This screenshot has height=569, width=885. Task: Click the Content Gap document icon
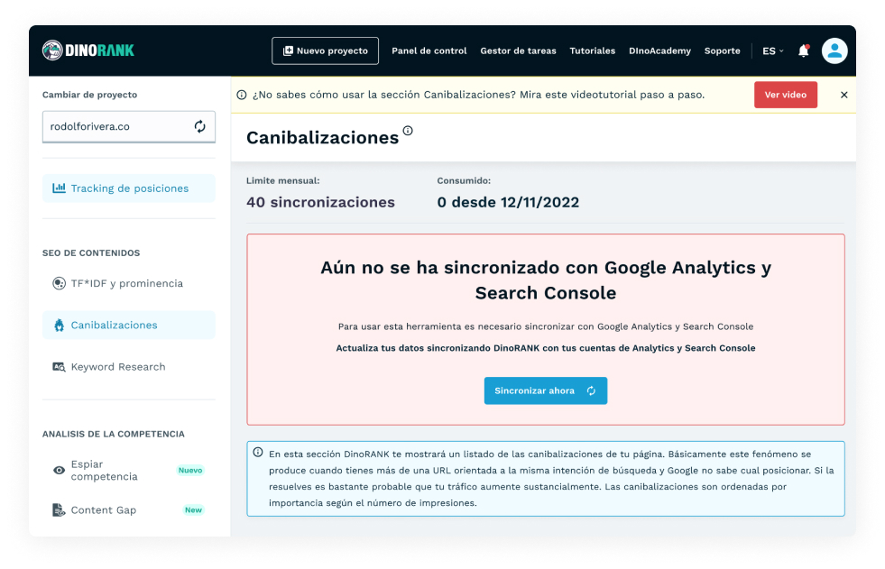pos(59,509)
